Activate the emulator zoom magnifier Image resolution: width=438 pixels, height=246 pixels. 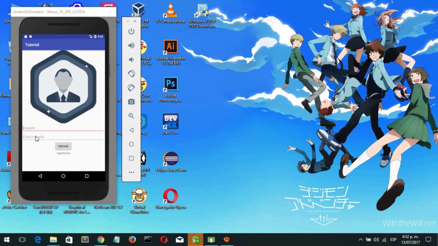pyautogui.click(x=131, y=116)
